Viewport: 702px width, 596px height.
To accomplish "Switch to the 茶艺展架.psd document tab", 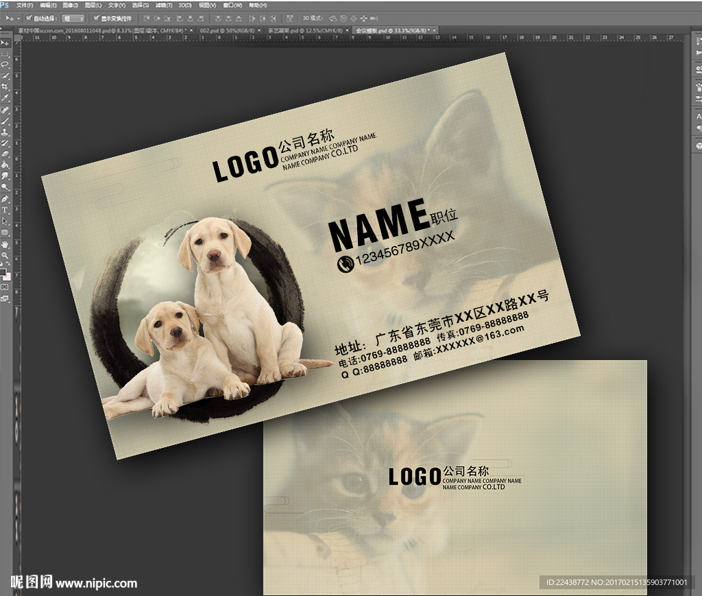I will pyautogui.click(x=305, y=30).
